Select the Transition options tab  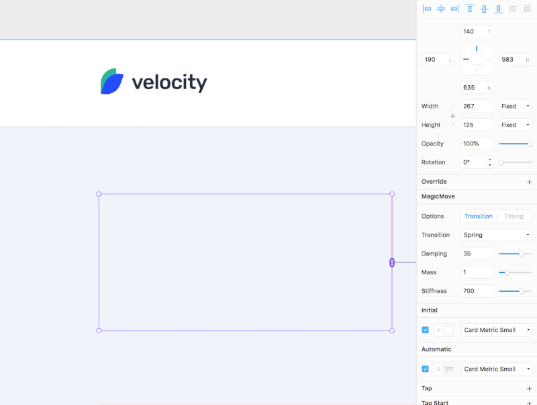478,216
